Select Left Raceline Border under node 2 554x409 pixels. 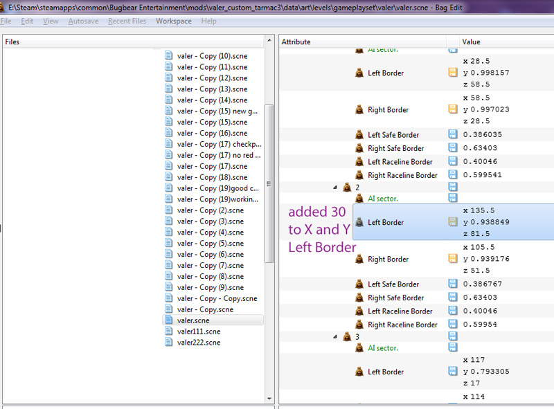[x=400, y=311]
